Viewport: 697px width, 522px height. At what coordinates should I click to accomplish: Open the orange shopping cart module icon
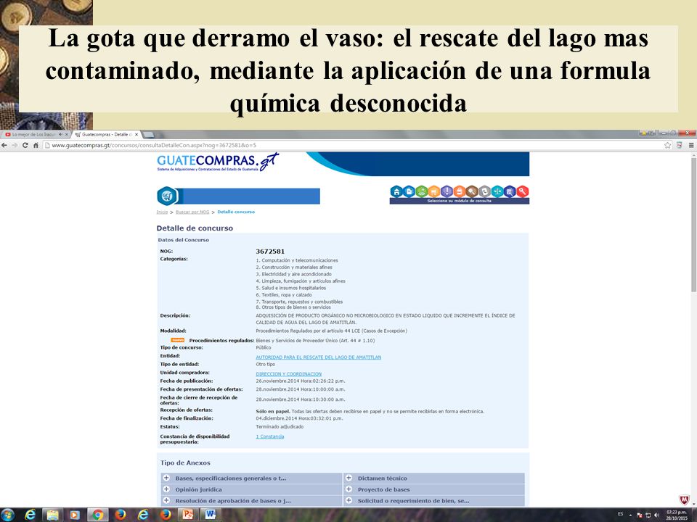click(x=434, y=191)
